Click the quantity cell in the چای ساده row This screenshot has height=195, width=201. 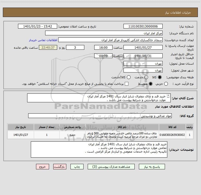(x=47, y=135)
